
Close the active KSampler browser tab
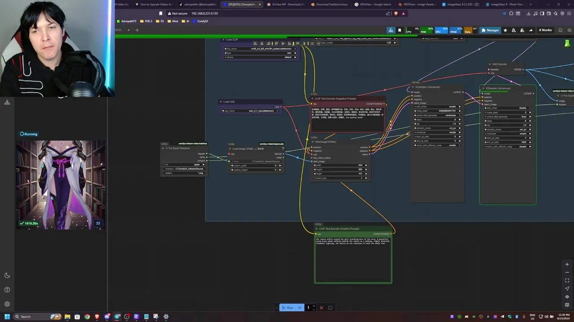[x=259, y=4]
